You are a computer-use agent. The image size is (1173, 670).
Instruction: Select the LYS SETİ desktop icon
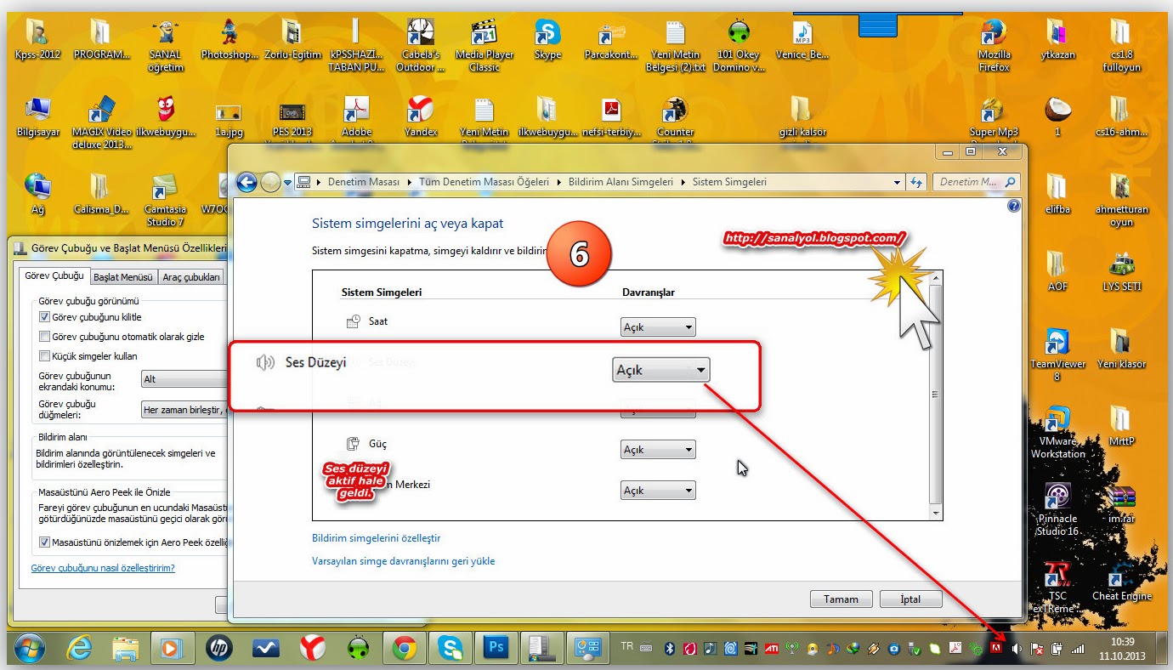point(1122,271)
